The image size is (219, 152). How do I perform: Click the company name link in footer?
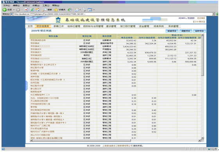117,146
